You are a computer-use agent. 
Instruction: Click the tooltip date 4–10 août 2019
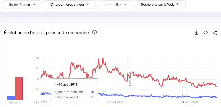[66, 84]
